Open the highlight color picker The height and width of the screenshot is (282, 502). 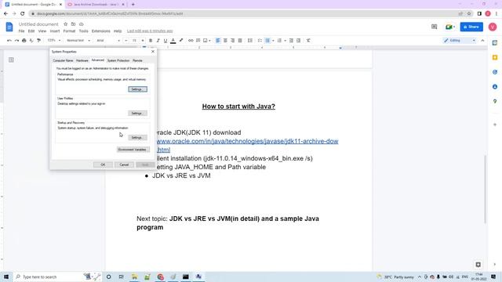tap(181, 41)
